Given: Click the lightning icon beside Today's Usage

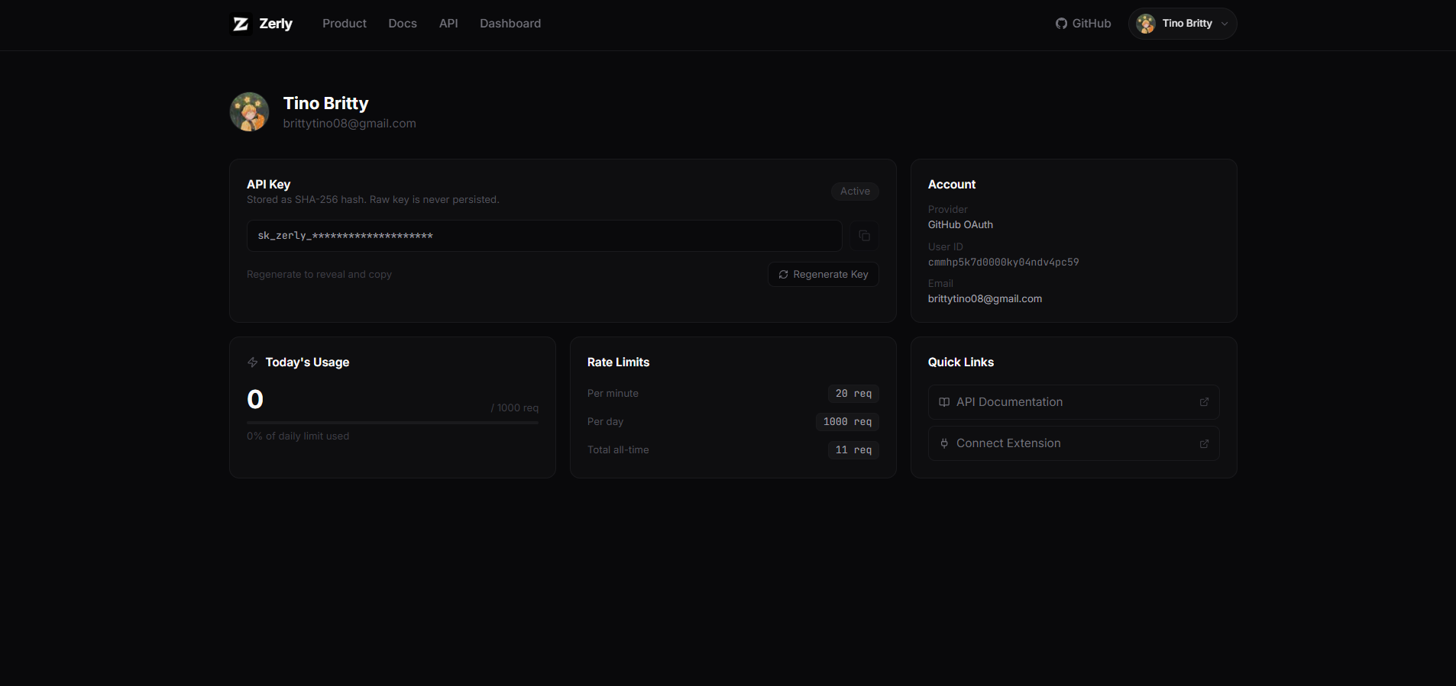Looking at the screenshot, I should (253, 362).
